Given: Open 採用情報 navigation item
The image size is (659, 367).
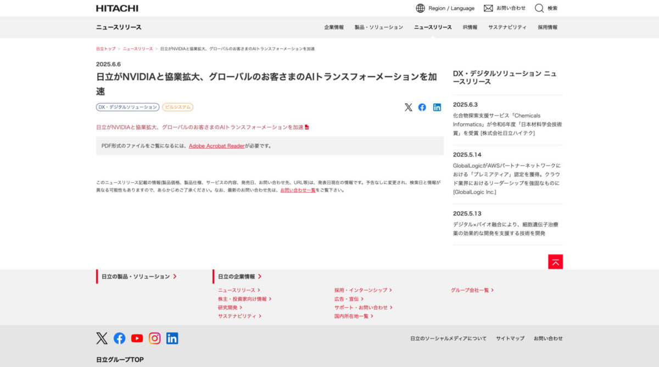Looking at the screenshot, I should (x=548, y=27).
